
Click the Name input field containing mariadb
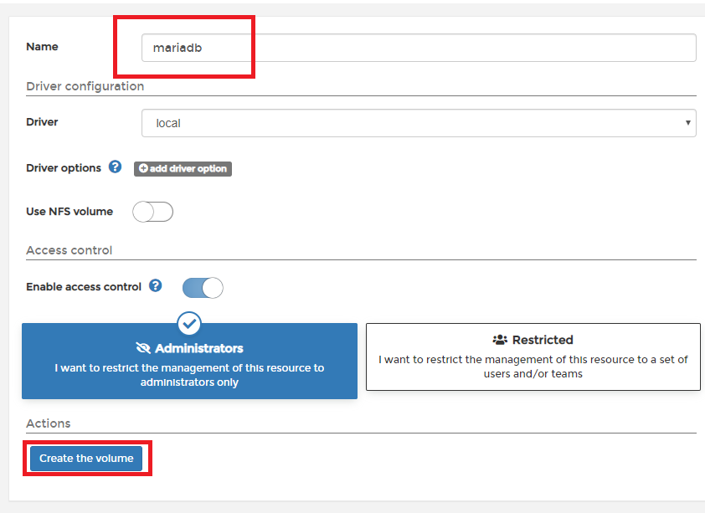[x=419, y=48]
